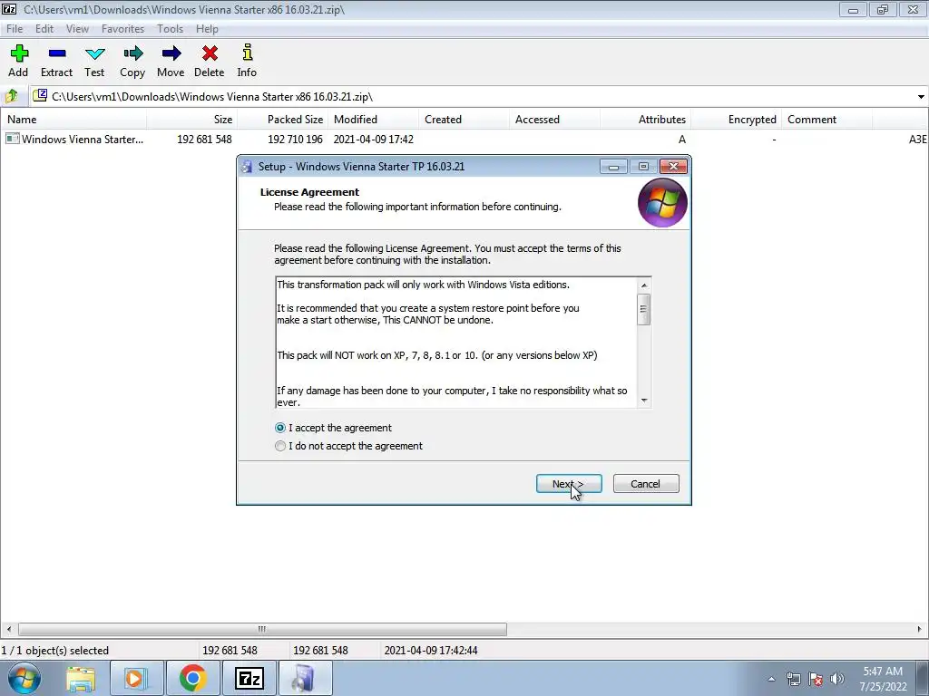Image resolution: width=929 pixels, height=696 pixels.
Task: Sort by the Created column header
Action: click(464, 120)
